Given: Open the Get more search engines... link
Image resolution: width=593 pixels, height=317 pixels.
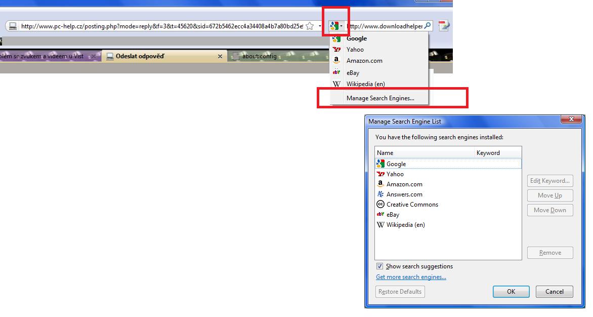Looking at the screenshot, I should point(411,277).
